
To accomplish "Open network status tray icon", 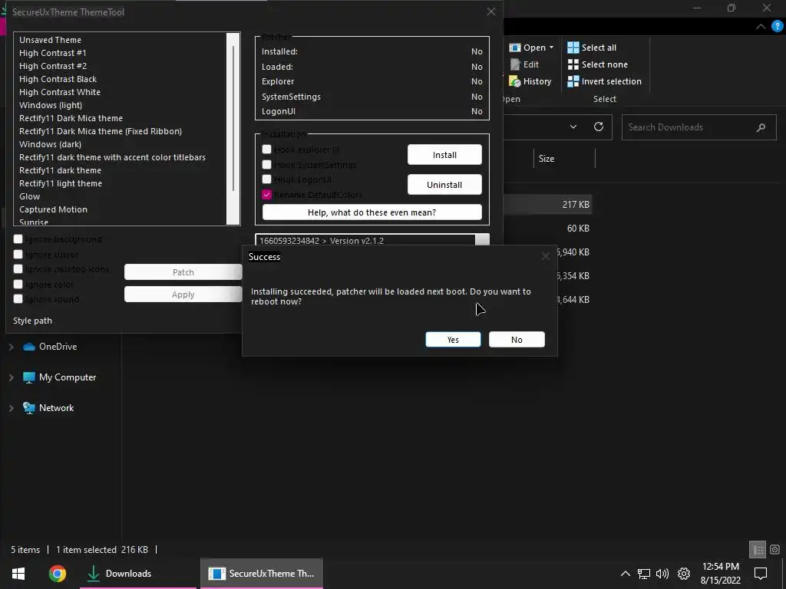I will pos(644,574).
